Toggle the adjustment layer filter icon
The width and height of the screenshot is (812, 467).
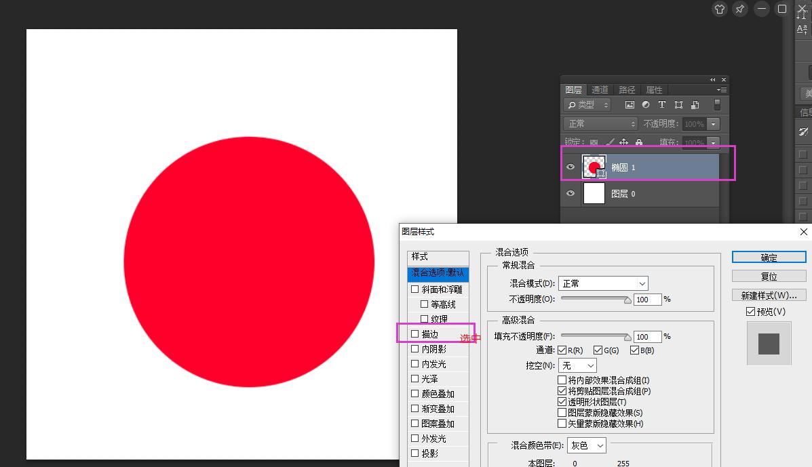pos(646,105)
